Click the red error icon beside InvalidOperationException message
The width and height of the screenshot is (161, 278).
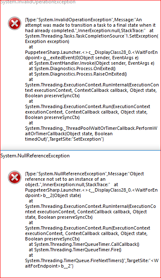tap(15, 23)
